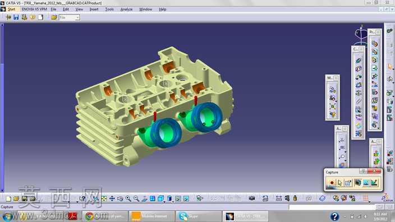Click the Zoom Out magnifier icon

pos(136,198)
